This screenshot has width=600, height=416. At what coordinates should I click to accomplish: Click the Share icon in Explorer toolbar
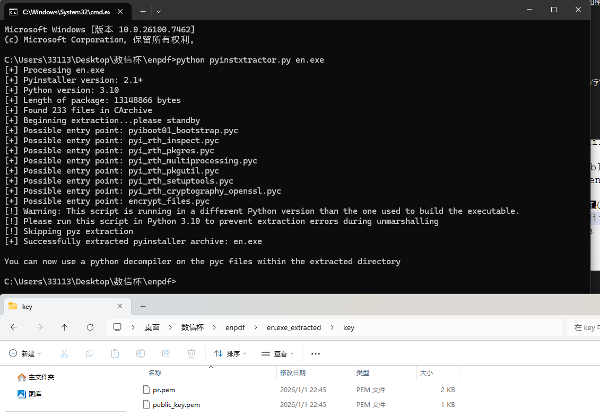tap(166, 353)
